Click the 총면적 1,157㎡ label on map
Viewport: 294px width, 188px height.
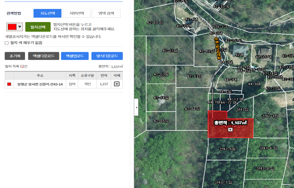230,123
